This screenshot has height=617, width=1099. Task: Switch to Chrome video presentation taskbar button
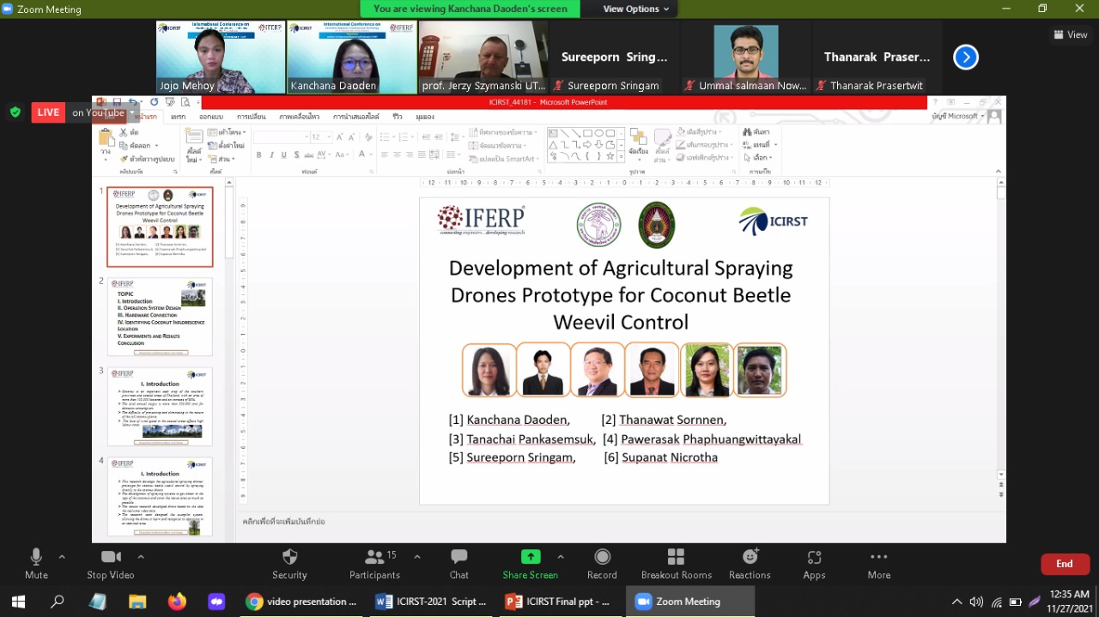[301, 602]
